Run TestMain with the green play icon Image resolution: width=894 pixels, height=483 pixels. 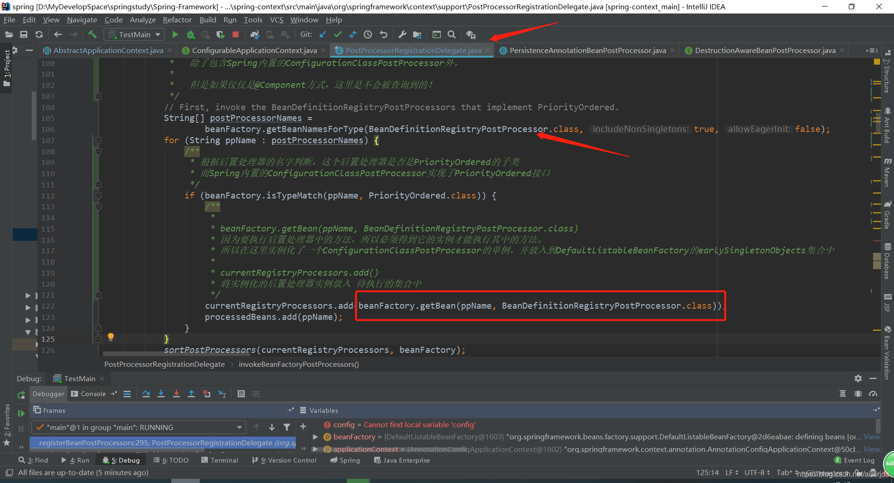[x=175, y=34]
